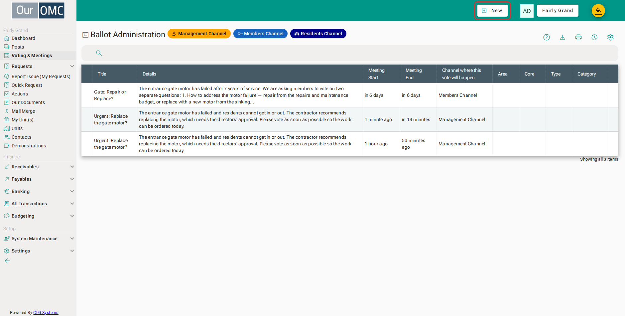625x316 pixels.
Task: Click the collapse sidebar back arrow
Action: 7,261
